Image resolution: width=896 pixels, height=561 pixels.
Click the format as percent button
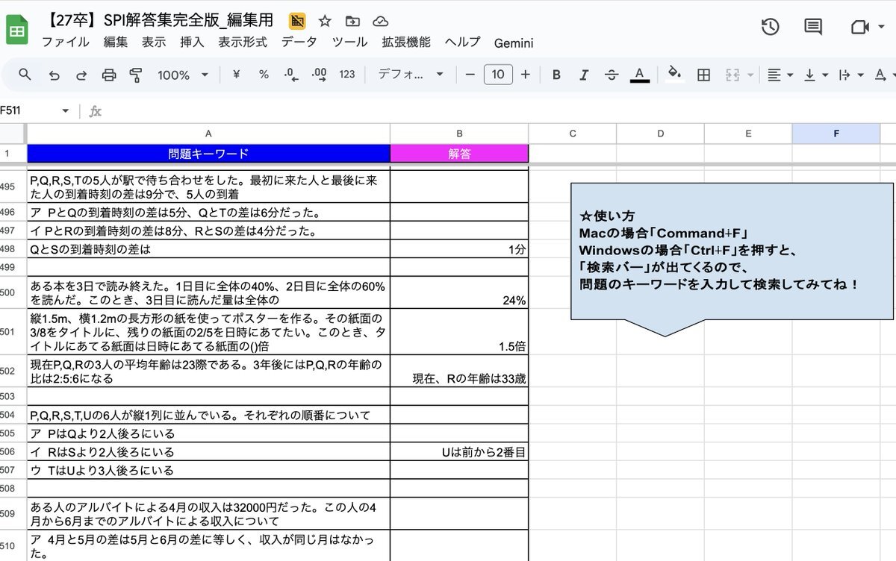click(x=264, y=75)
